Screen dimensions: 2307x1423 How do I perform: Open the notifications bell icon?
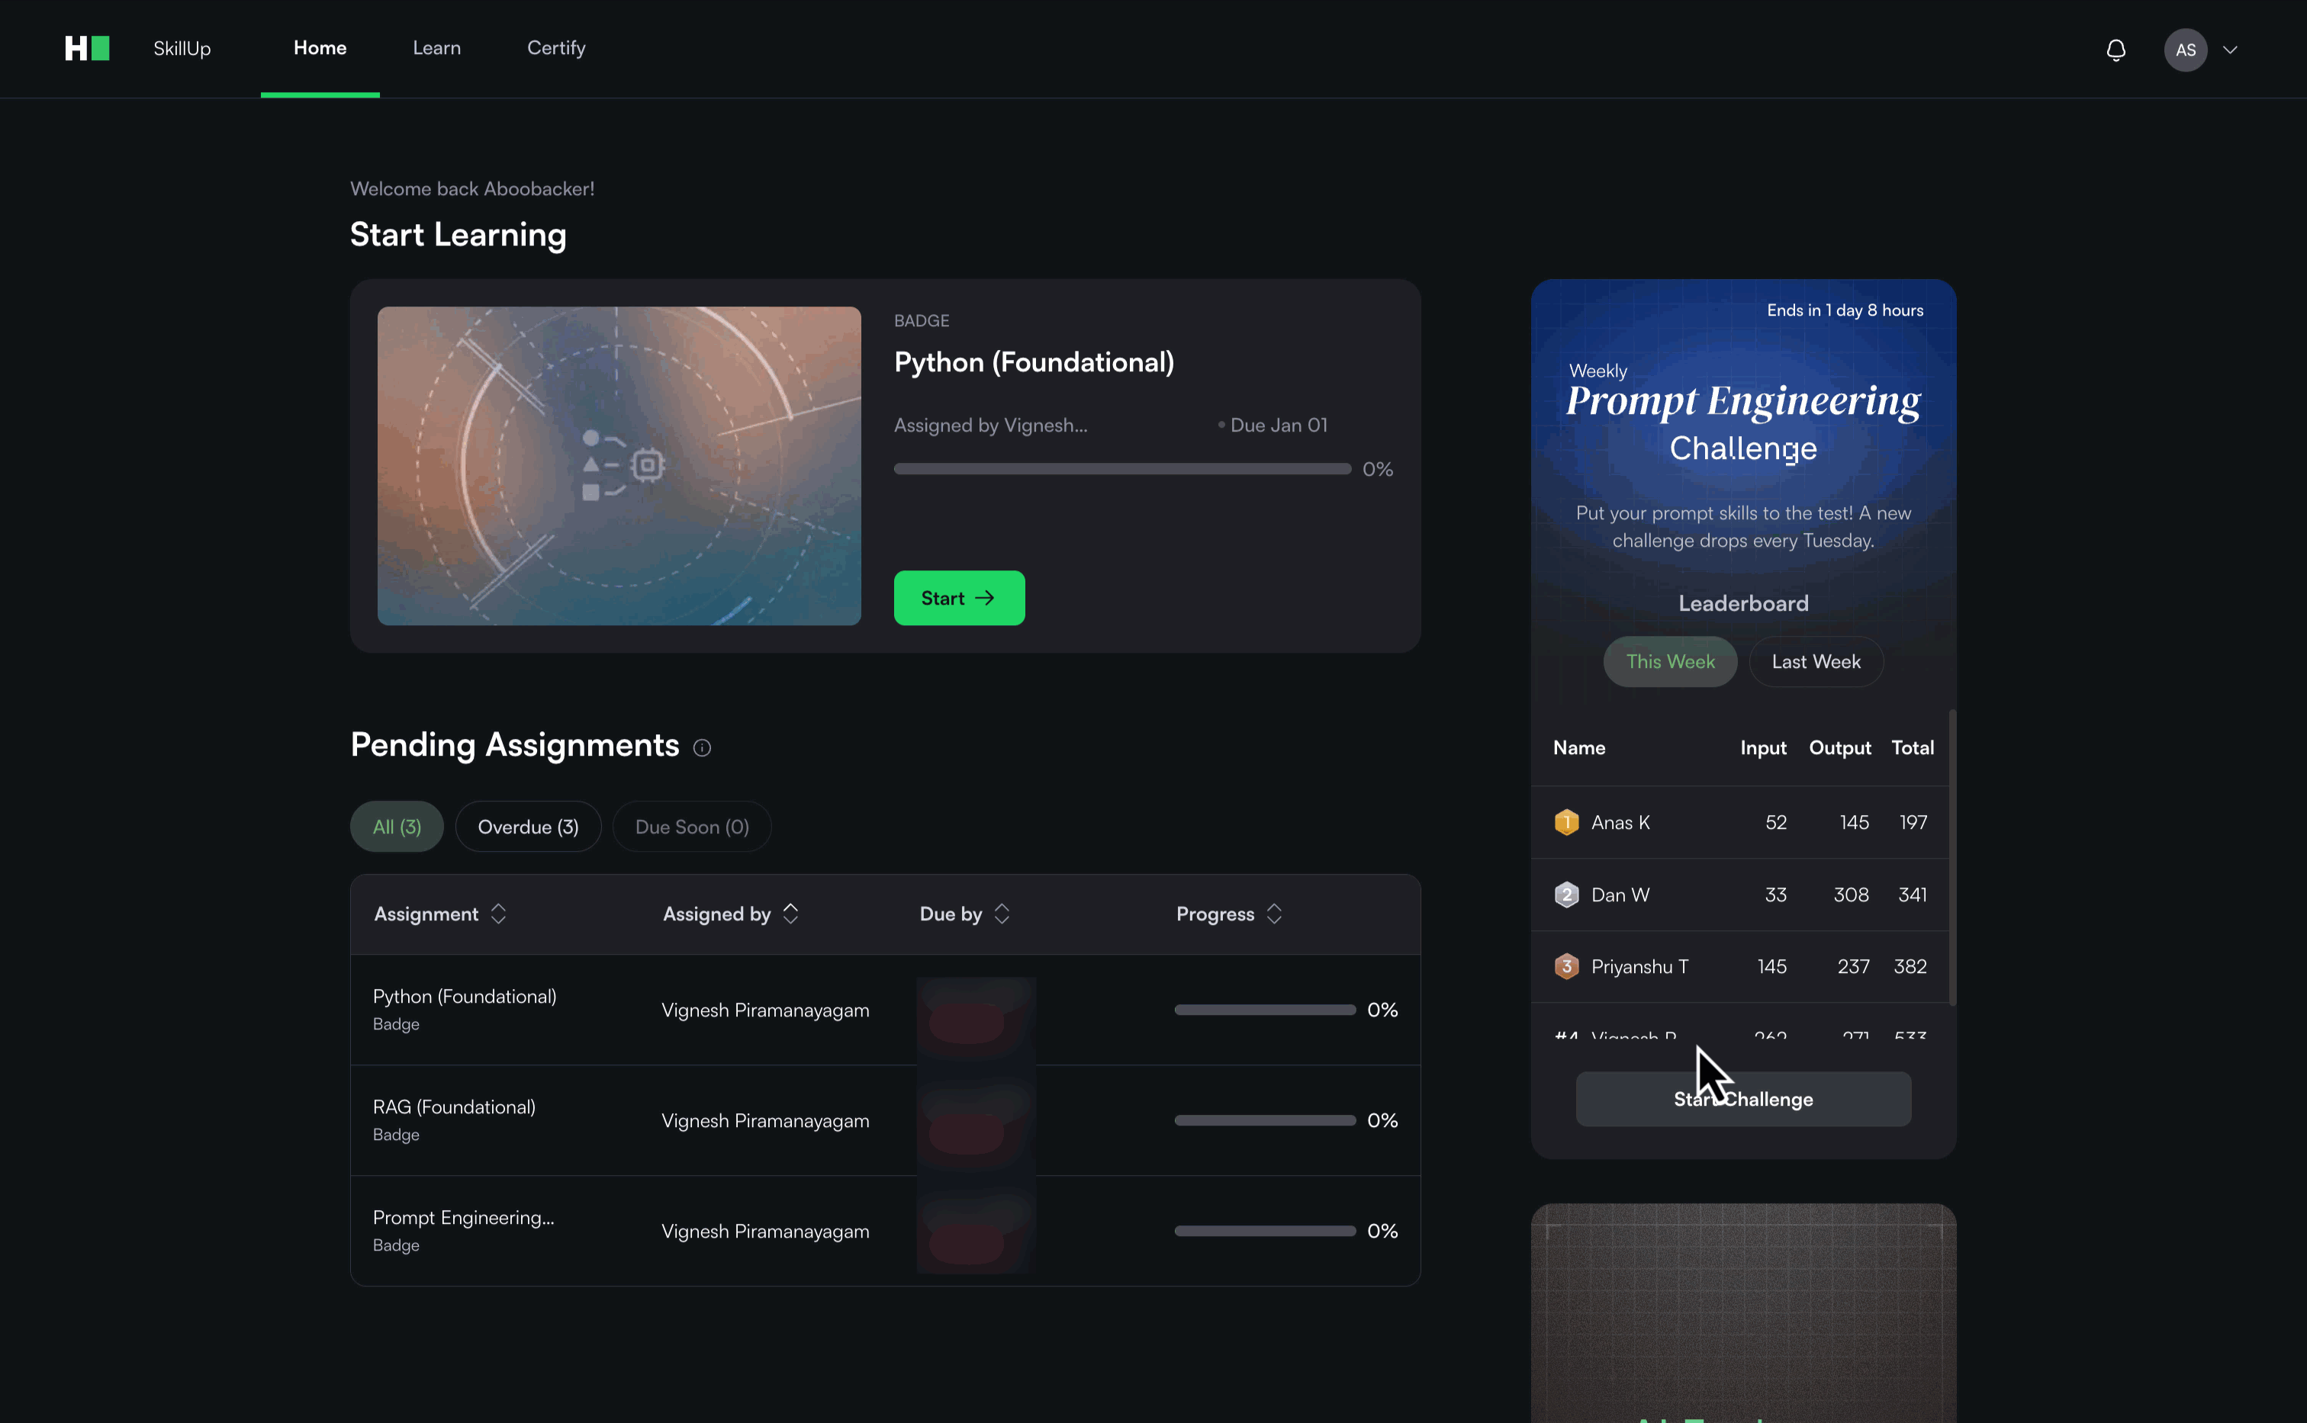coord(2115,50)
